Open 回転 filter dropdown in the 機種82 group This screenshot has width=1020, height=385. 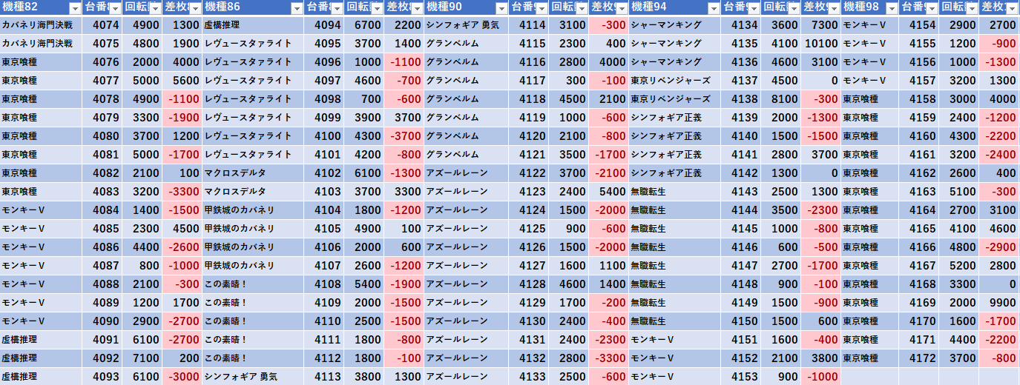pos(154,8)
